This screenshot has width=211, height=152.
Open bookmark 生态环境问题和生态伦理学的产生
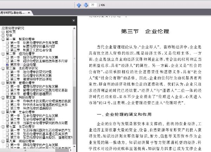40,130
